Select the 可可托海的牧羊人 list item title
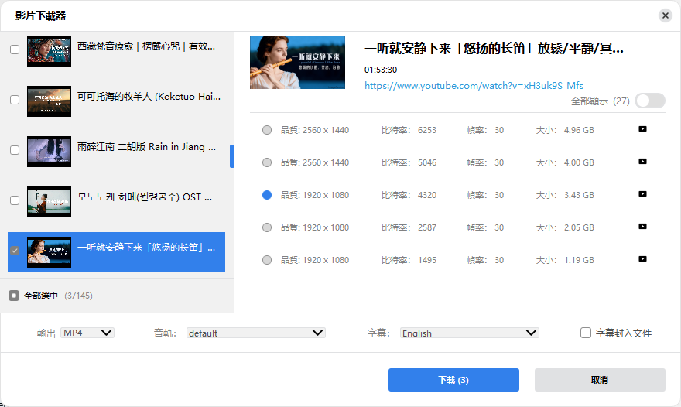 [149, 97]
